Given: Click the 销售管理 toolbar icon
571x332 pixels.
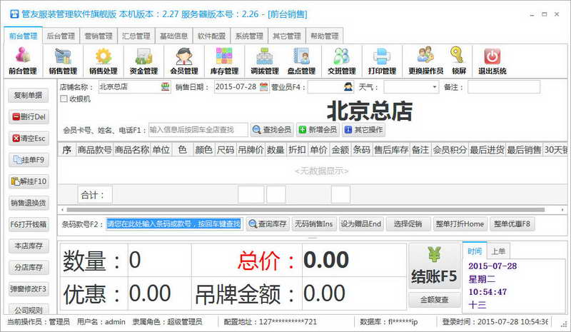Looking at the screenshot, I should pos(63,61).
